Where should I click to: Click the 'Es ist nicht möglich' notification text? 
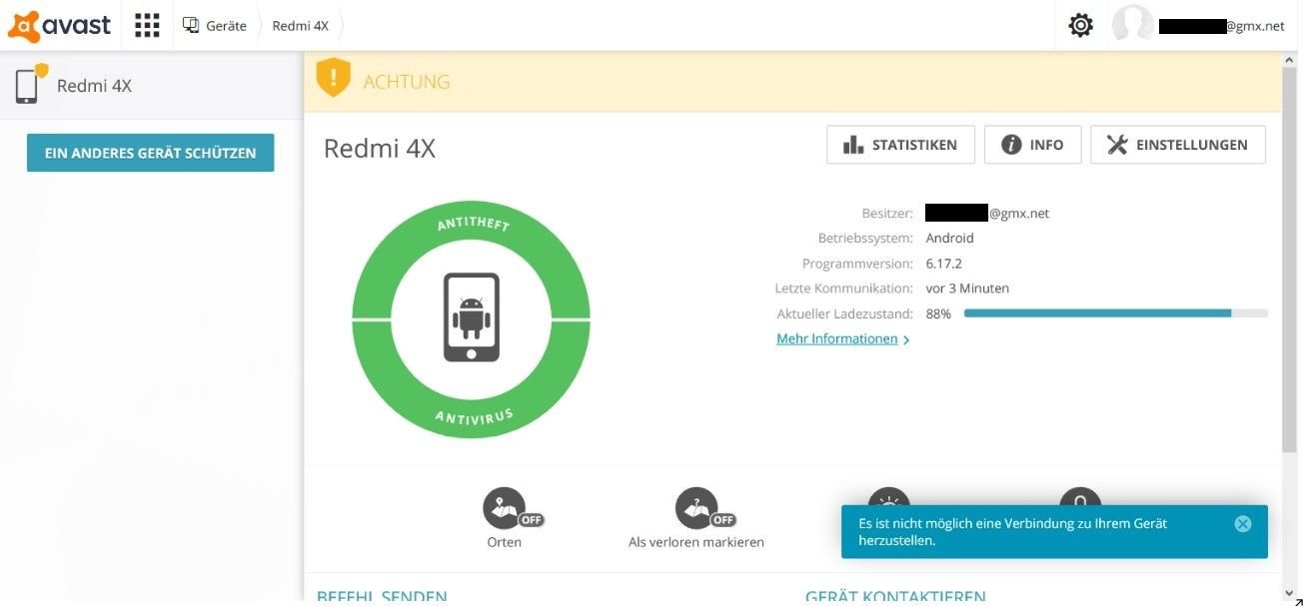point(1012,532)
